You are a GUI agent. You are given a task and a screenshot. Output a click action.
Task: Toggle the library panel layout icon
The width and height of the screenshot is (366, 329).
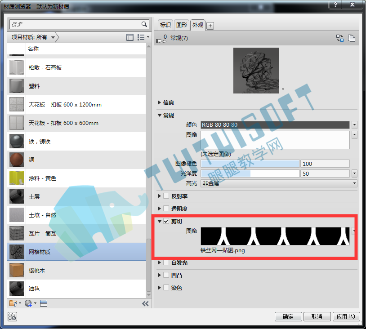[130, 37]
